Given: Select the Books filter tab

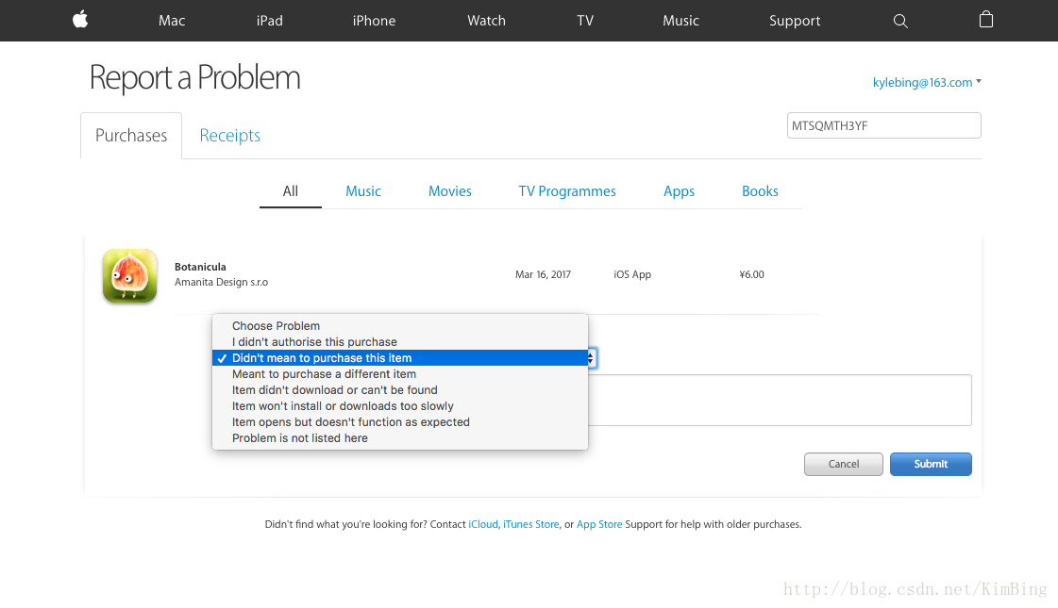Looking at the screenshot, I should click(760, 191).
